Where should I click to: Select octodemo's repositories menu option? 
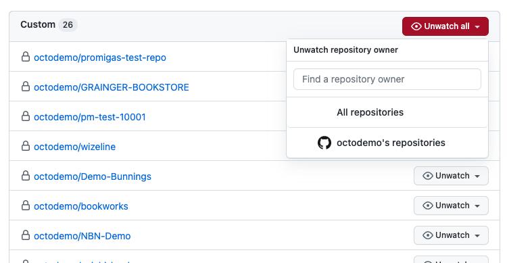click(x=387, y=143)
